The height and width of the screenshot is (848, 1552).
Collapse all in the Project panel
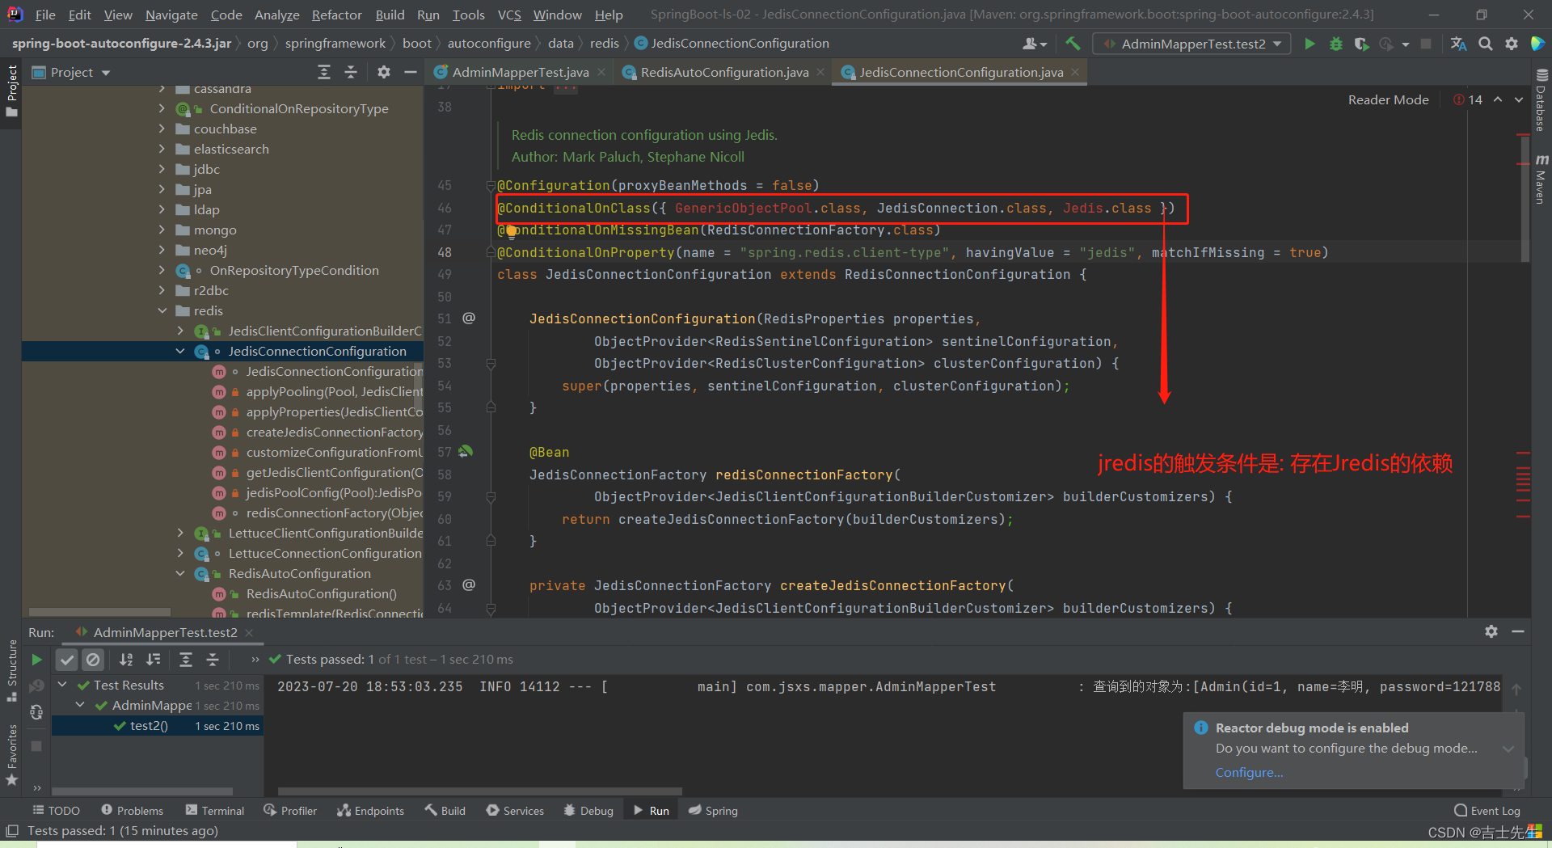point(351,73)
